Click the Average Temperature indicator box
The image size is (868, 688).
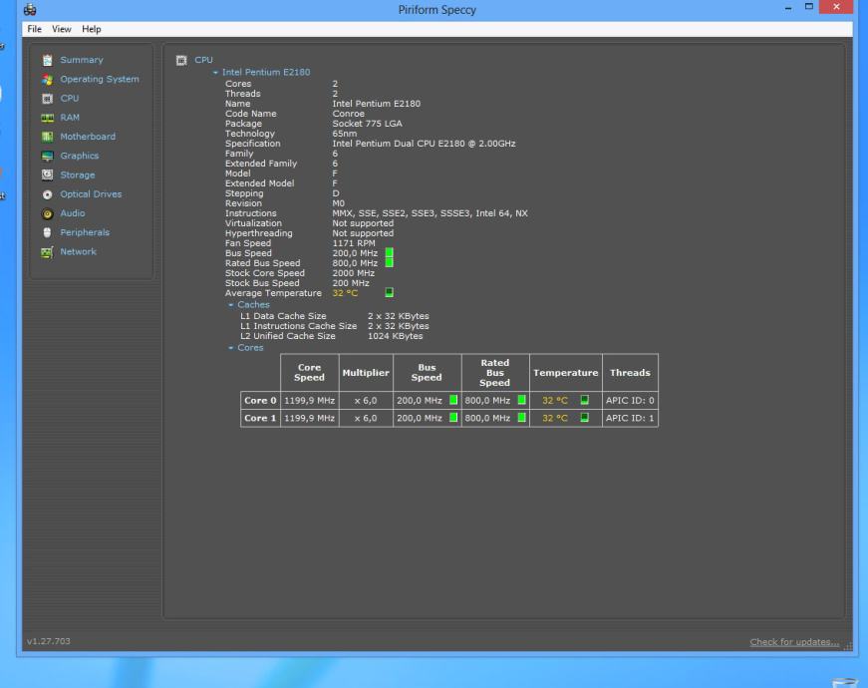389,293
